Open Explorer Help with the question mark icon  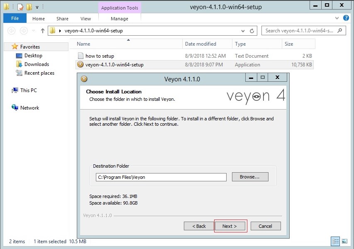tap(346, 18)
